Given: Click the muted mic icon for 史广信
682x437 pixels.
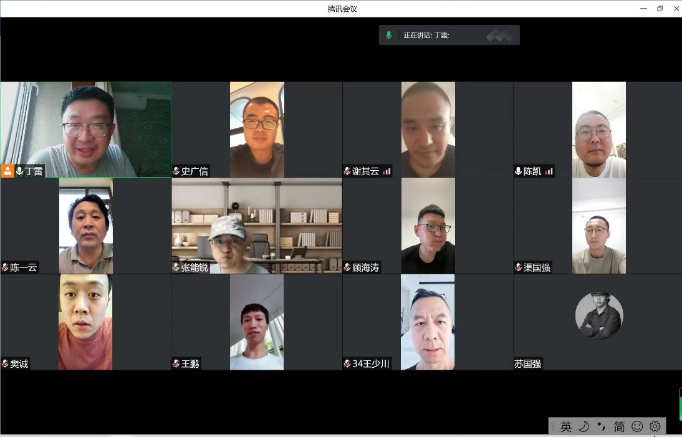Looking at the screenshot, I should [176, 171].
